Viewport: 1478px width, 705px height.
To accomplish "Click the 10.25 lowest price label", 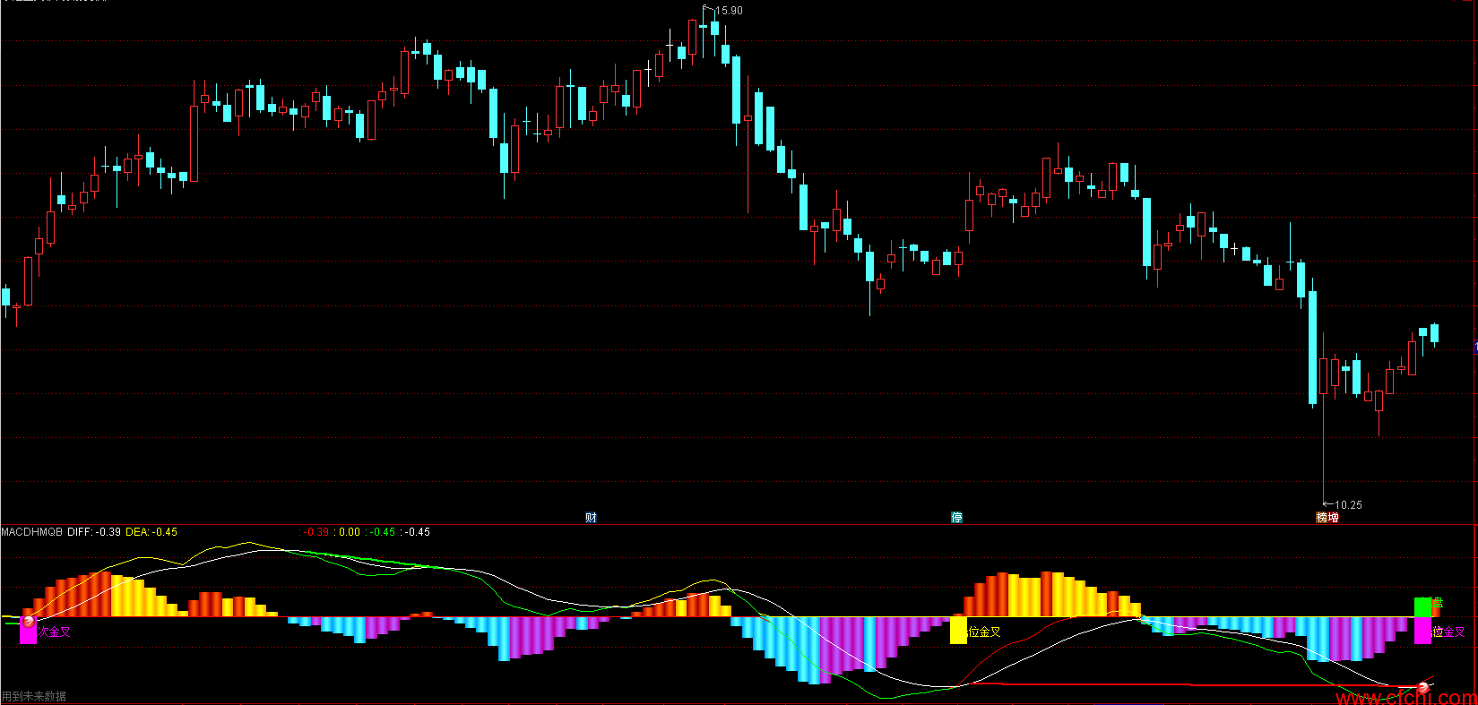I will pos(1348,505).
